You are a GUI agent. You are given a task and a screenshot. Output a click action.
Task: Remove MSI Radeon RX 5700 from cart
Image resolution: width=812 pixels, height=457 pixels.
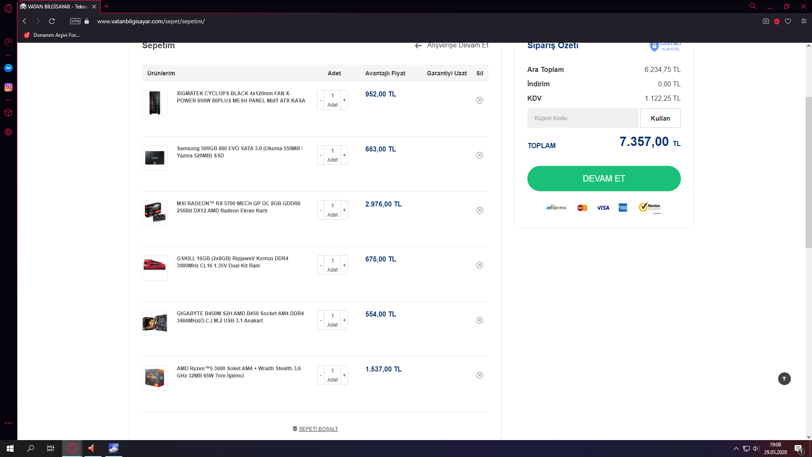480,210
